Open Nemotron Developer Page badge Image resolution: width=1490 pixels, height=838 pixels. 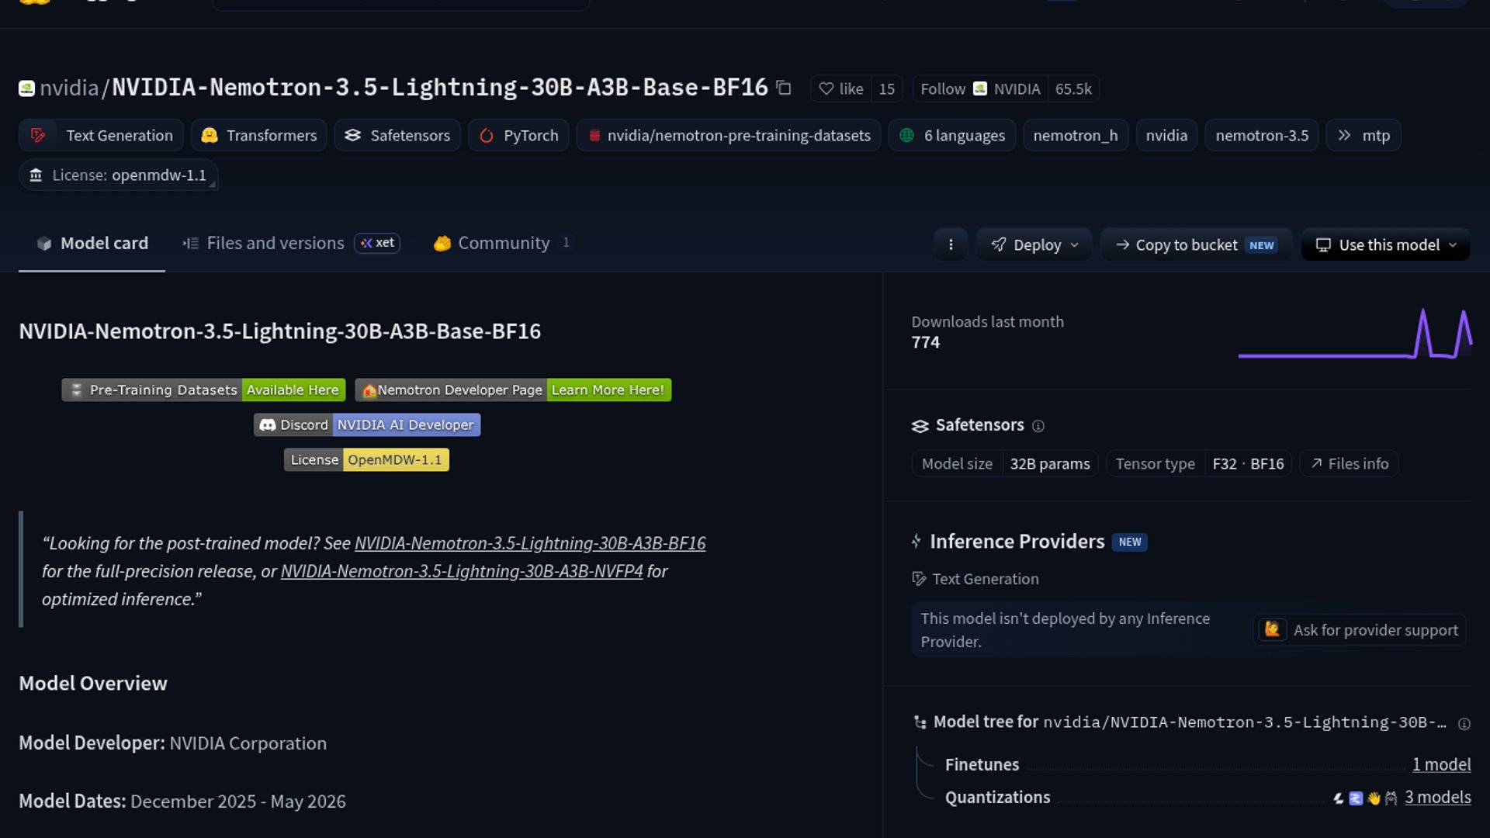point(513,390)
